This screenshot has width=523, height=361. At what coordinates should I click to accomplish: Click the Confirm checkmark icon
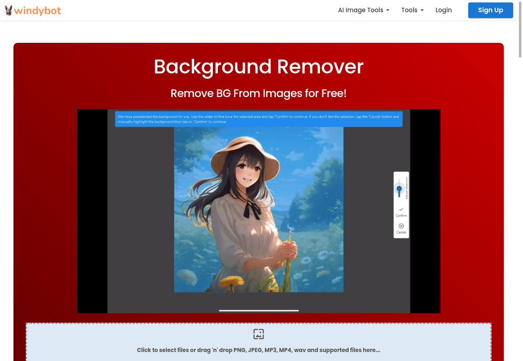tap(401, 209)
